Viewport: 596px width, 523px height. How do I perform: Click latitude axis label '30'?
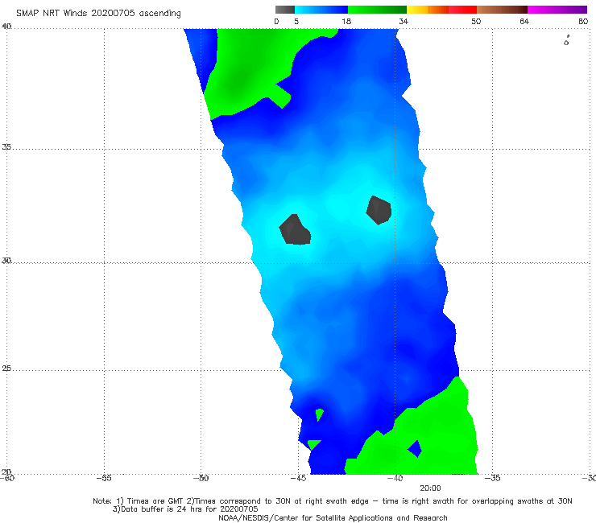coord(6,261)
